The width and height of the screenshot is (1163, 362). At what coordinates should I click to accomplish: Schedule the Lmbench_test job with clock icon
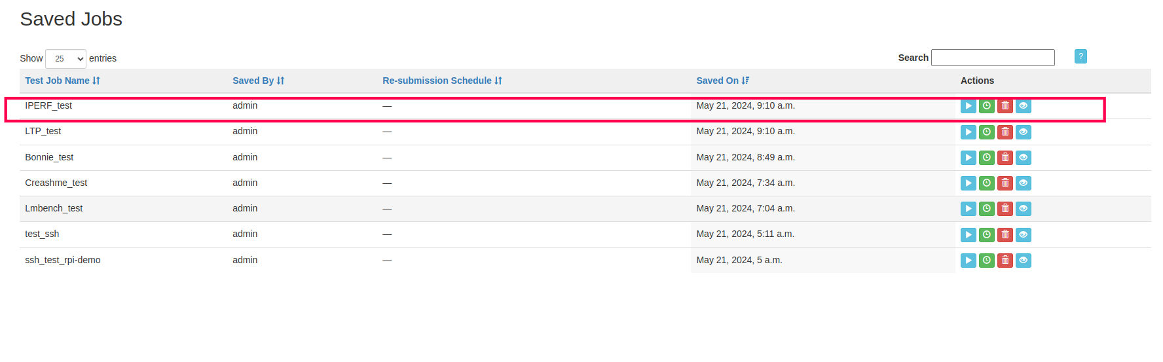coord(986,209)
